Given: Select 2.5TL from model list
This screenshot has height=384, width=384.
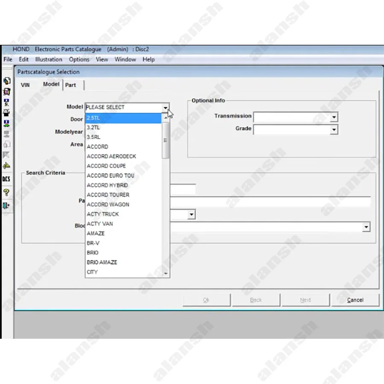Looking at the screenshot, I should 123,118.
